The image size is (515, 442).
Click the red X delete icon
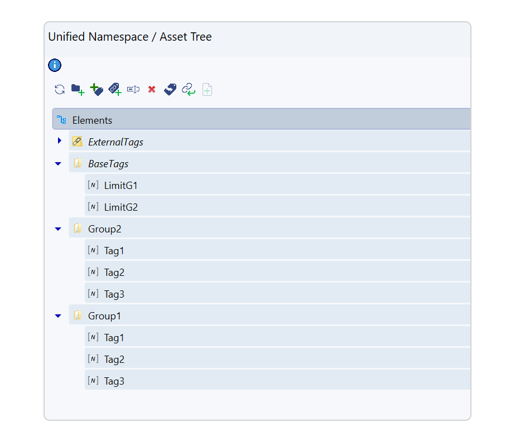[x=151, y=89]
